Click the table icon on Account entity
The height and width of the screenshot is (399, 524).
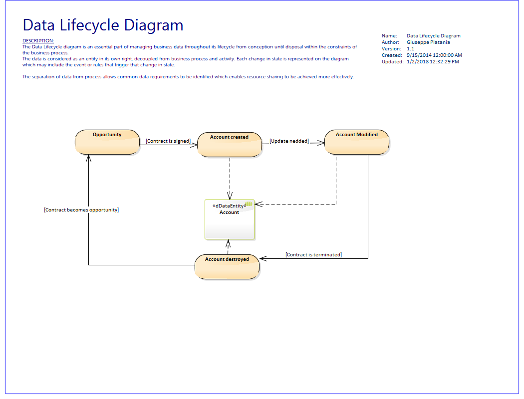[x=249, y=203]
